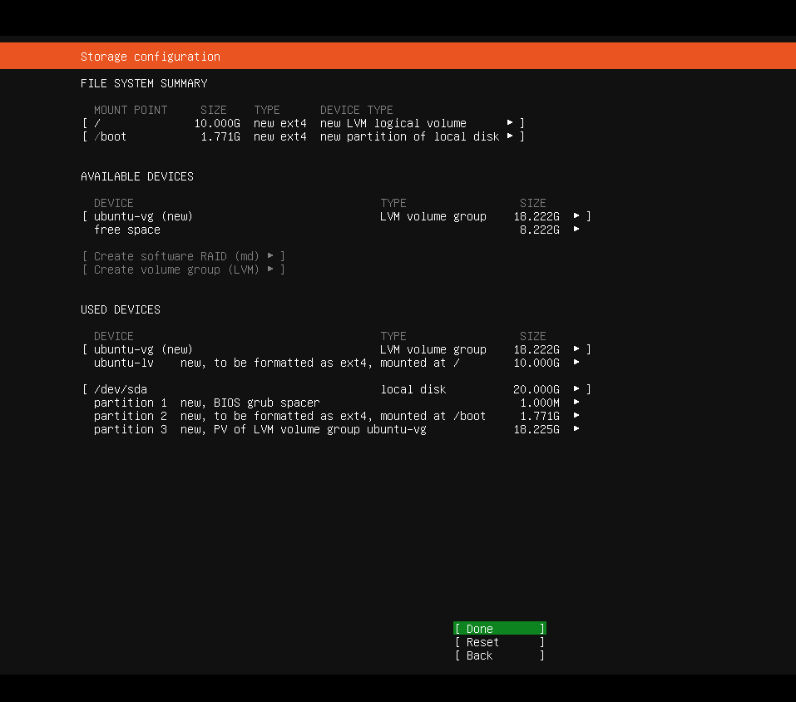
Task: Expand arrow for partition 3 LVM PV
Action: (x=576, y=429)
